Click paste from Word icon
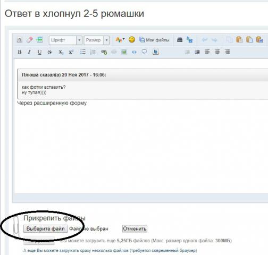The height and width of the screenshot is (255, 268). (259, 40)
